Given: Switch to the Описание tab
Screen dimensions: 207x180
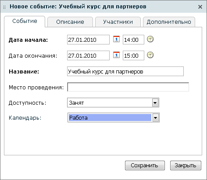Looking at the screenshot, I should pyautogui.click(x=70, y=22).
